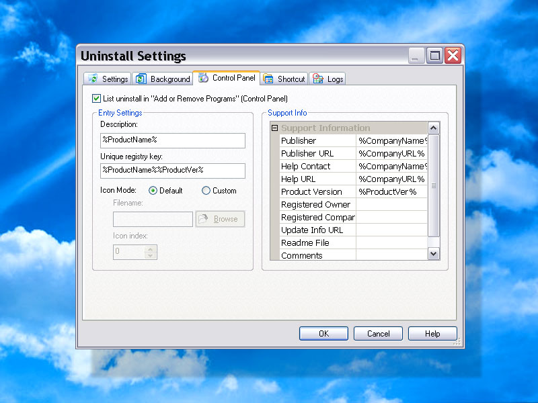Click the Settings tab icon

[93, 79]
